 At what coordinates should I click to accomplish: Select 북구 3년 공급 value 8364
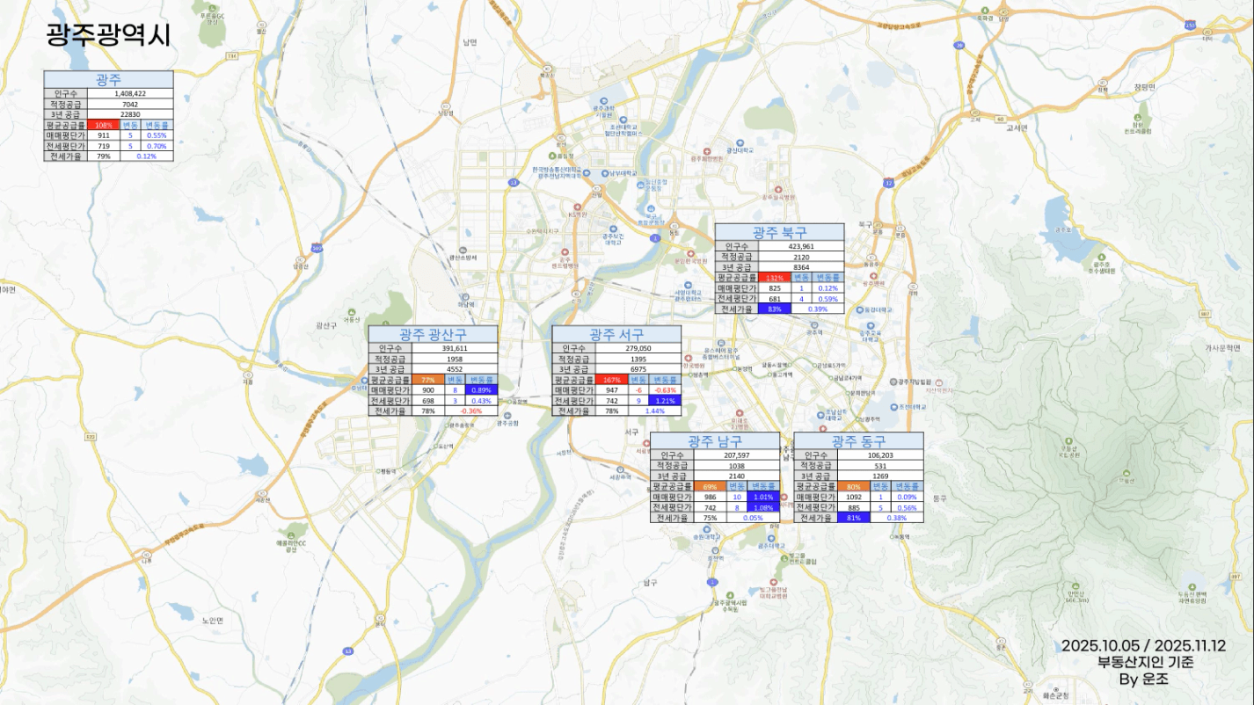pos(801,266)
